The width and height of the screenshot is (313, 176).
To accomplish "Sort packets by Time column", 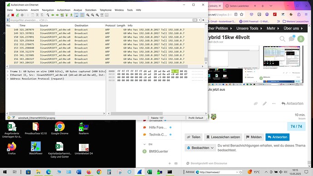I will 29,25.
